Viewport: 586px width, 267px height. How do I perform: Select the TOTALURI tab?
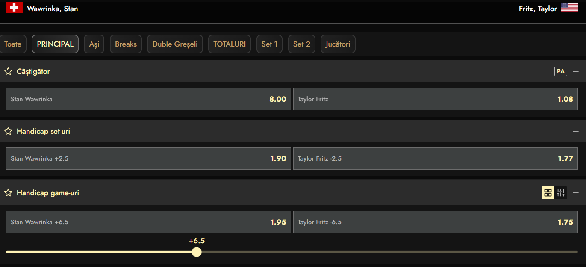pos(230,44)
